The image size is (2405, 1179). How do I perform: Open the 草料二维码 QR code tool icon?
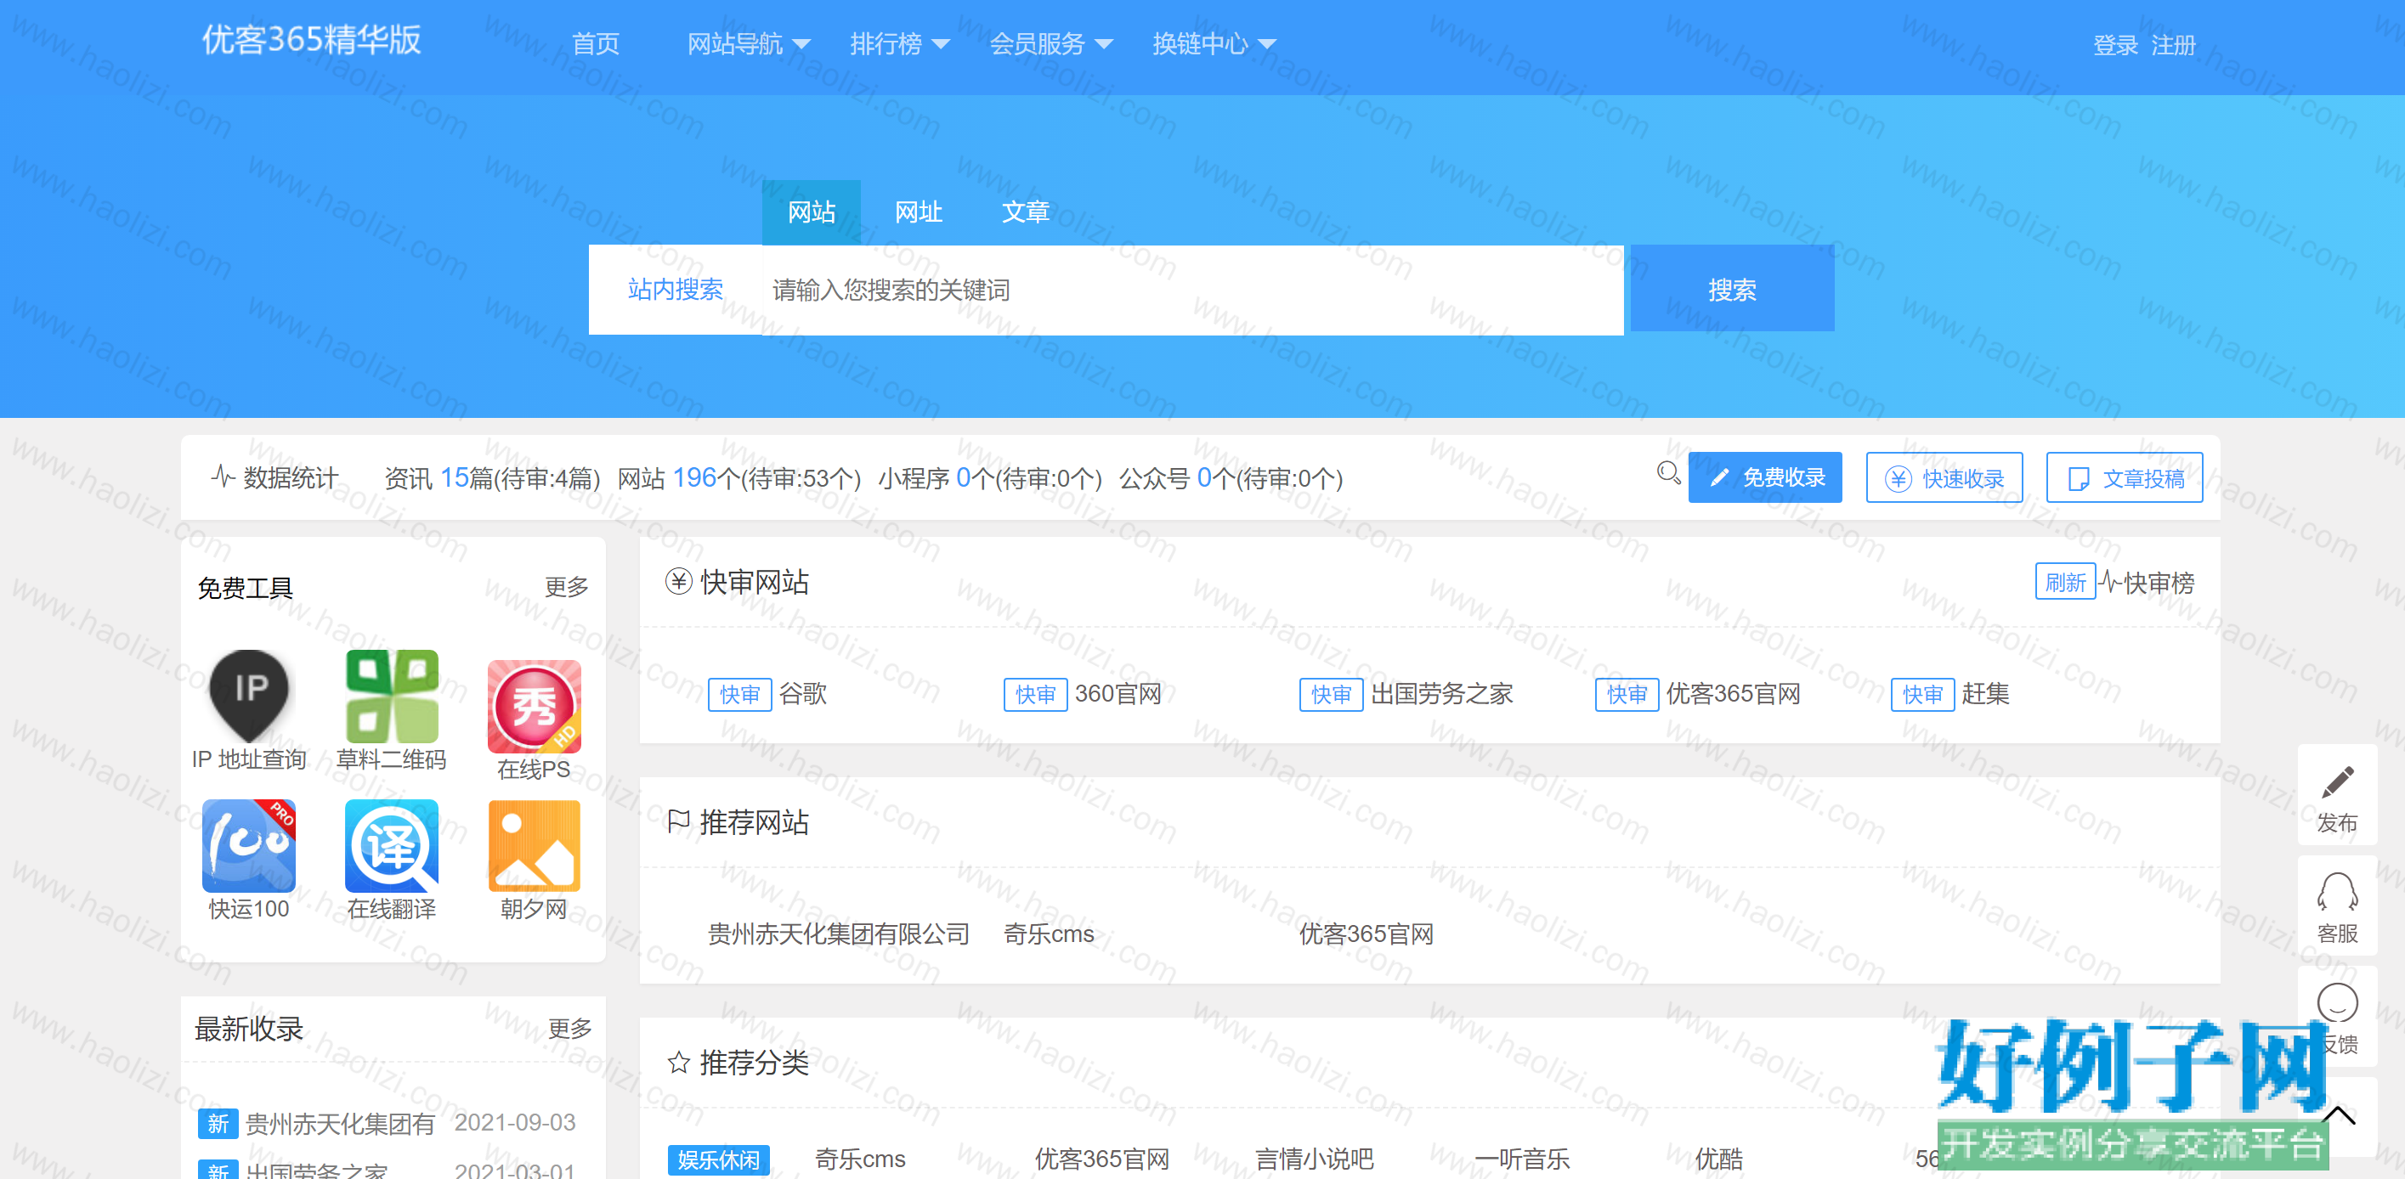pos(391,697)
